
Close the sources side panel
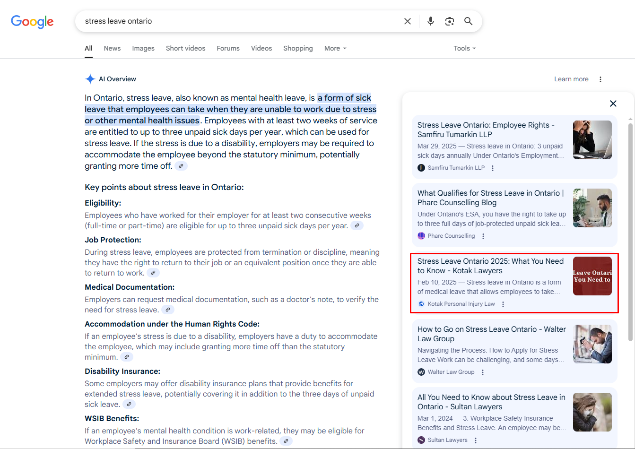click(613, 104)
